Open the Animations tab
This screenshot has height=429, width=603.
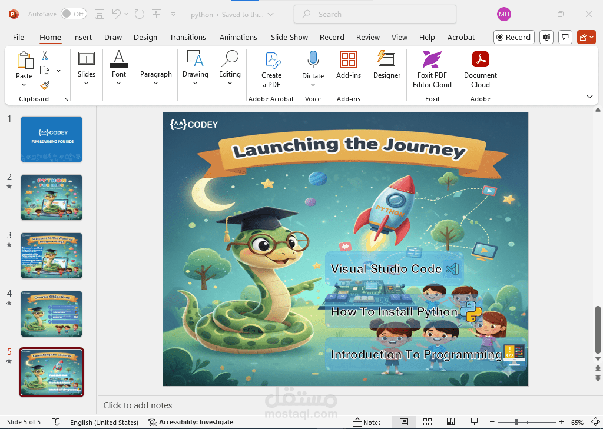(x=238, y=37)
